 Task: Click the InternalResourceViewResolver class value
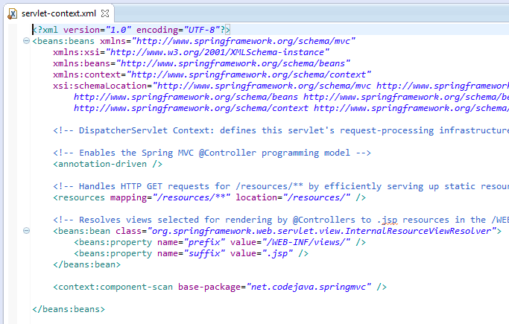pyautogui.click(x=322, y=231)
